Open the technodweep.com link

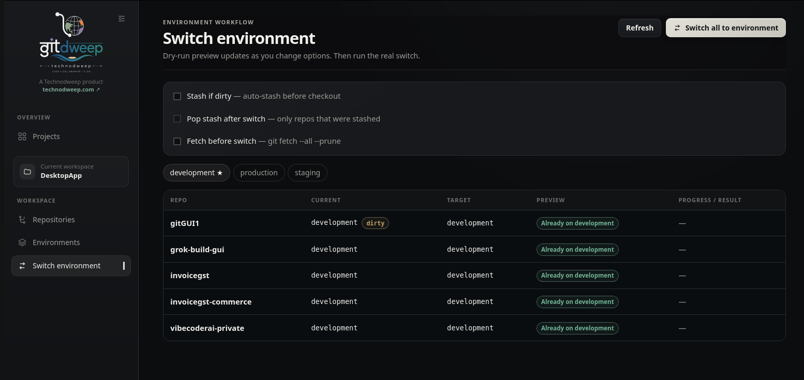click(71, 89)
